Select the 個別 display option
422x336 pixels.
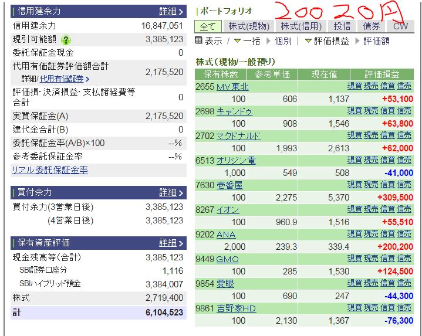coord(283,41)
